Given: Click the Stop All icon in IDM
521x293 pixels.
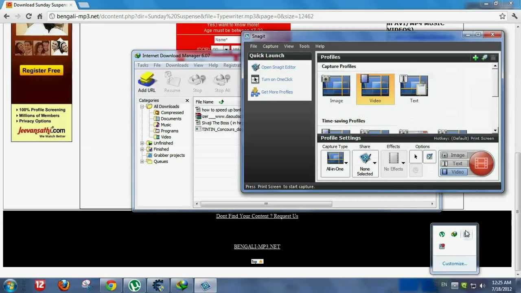Looking at the screenshot, I should (x=222, y=82).
